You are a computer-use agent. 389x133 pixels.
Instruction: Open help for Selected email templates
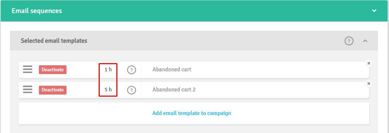[x=349, y=41]
